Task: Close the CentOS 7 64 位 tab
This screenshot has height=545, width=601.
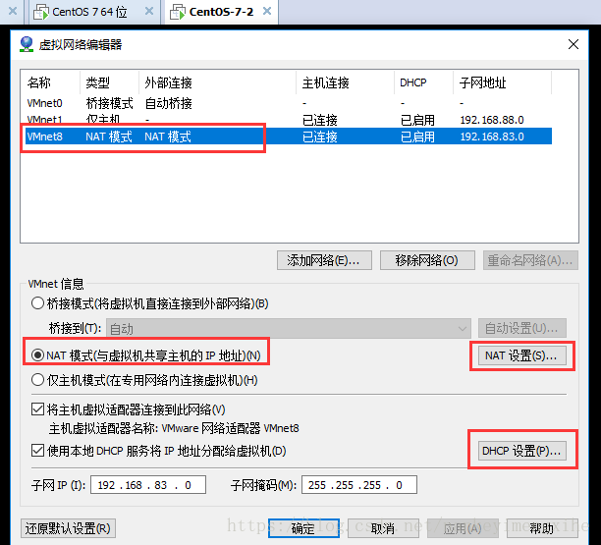Action: tap(149, 12)
